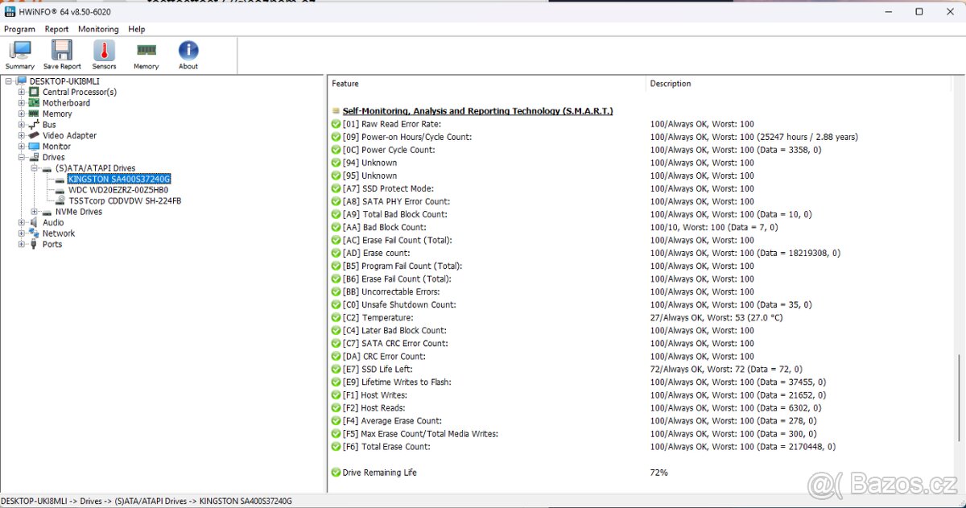The height and width of the screenshot is (508, 966).
Task: Select the Audio tree item
Action: pos(53,222)
